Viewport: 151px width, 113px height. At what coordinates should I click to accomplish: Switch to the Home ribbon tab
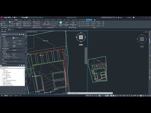[x=2, y=20]
